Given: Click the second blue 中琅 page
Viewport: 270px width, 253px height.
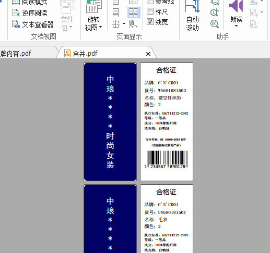Looking at the screenshot, I should (x=110, y=219).
